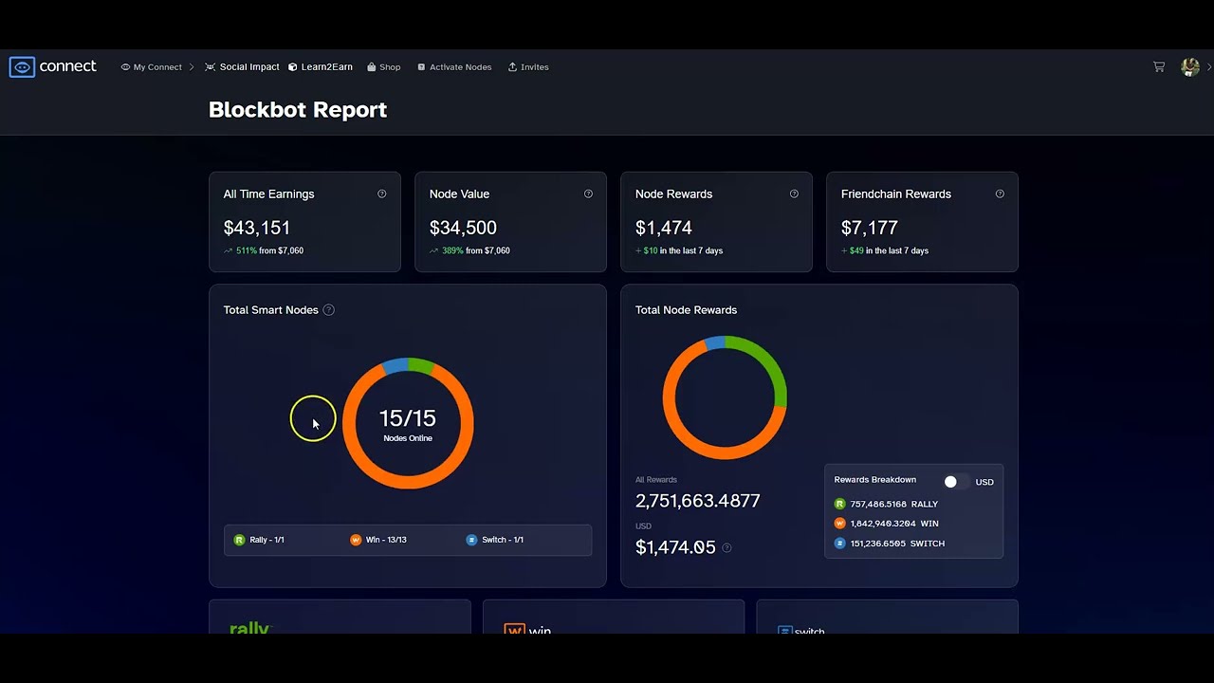Click the Connect brand name text

coord(68,66)
